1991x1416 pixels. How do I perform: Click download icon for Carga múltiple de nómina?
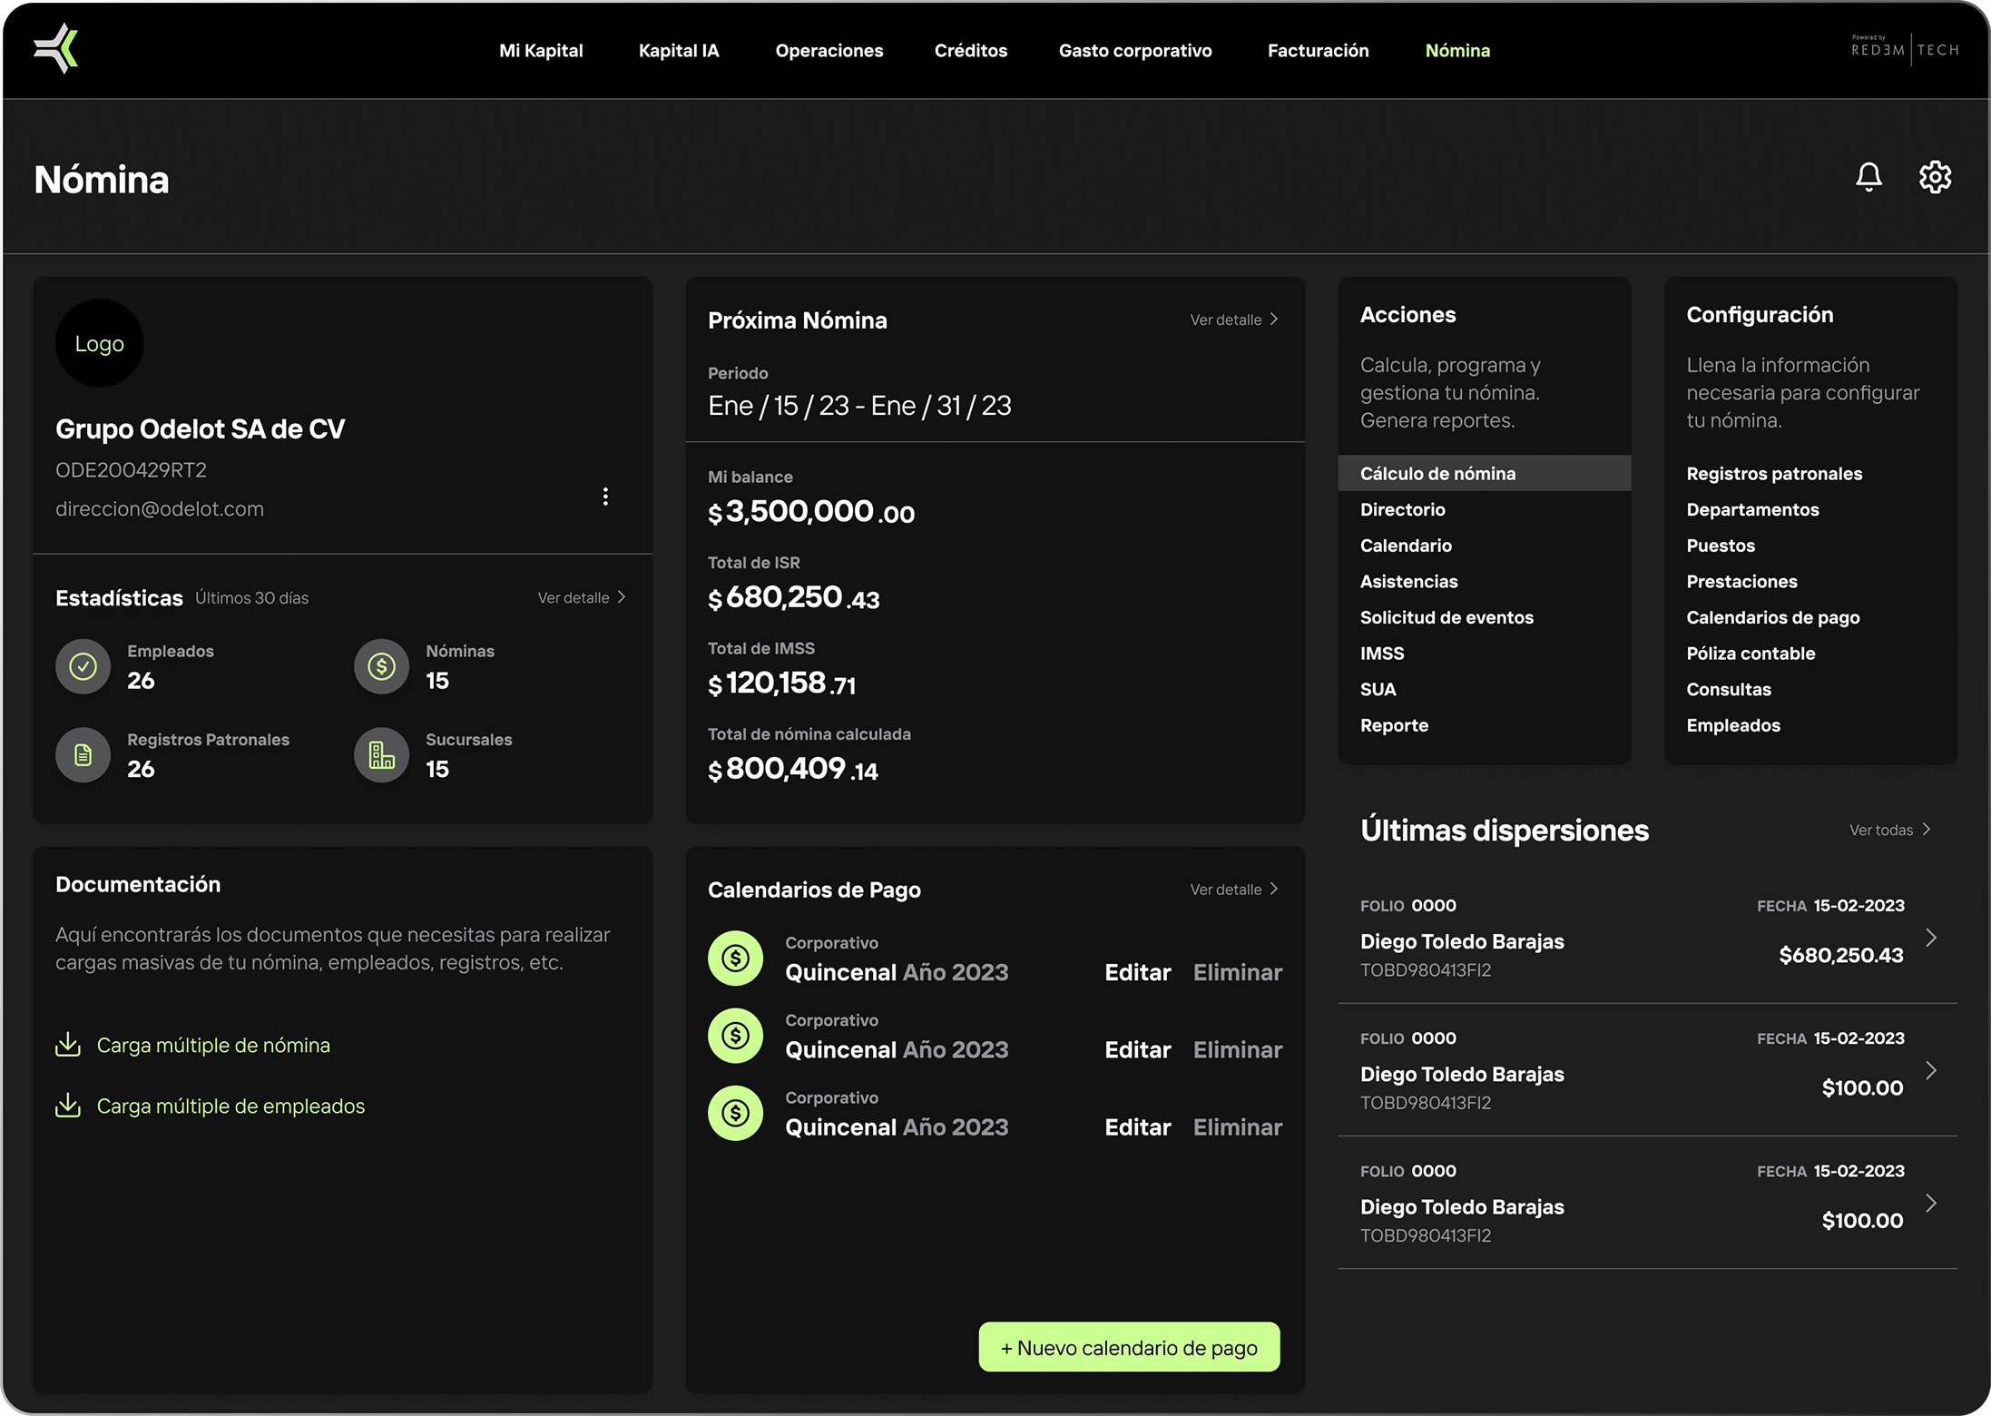[68, 1045]
